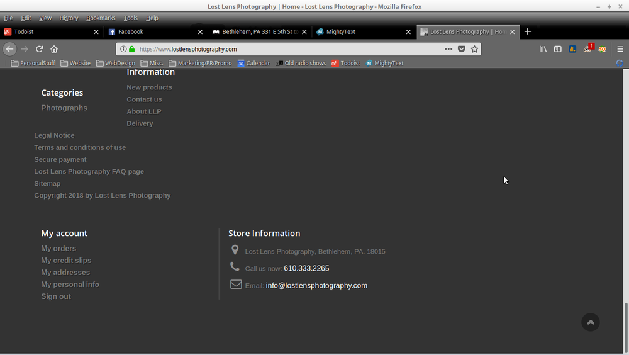Save page to Pocket
The width and height of the screenshot is (629, 355).
pos(461,49)
